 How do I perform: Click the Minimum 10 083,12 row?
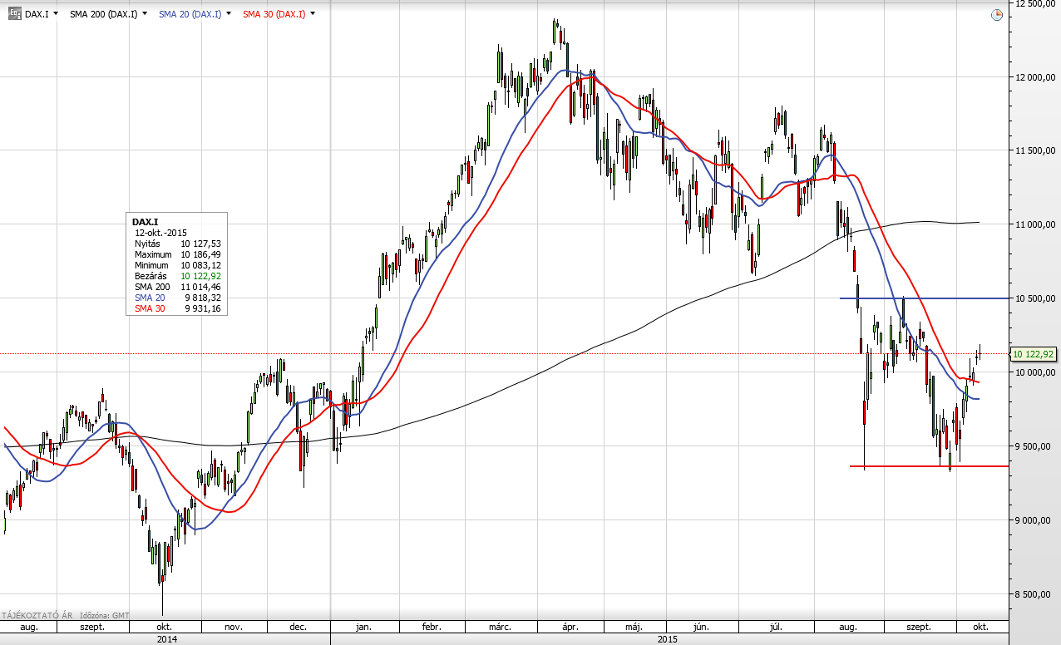pos(176,265)
